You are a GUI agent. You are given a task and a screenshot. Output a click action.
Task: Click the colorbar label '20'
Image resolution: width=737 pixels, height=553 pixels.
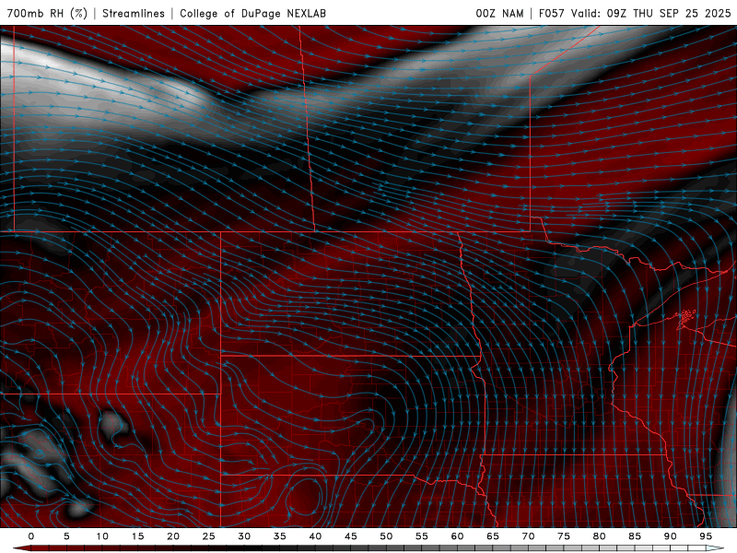point(173,536)
